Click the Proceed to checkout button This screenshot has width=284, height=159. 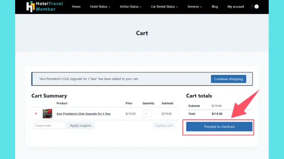(219, 127)
